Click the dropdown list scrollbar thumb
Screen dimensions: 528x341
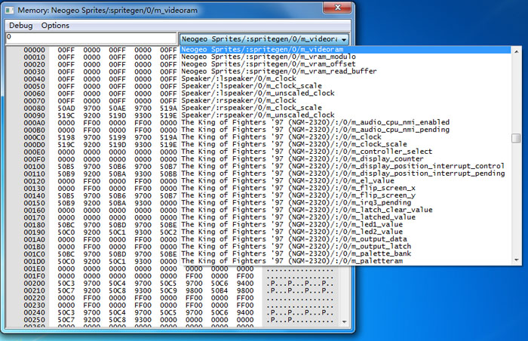coord(516,138)
